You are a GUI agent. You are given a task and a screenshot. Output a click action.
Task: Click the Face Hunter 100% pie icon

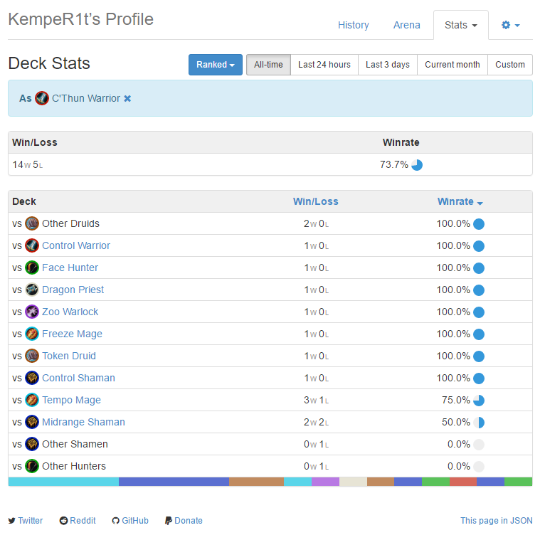(479, 268)
